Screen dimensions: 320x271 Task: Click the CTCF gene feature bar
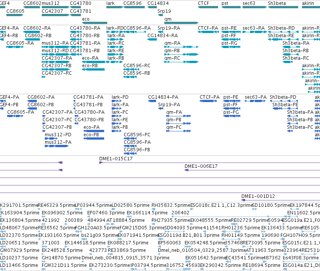[x=208, y=7]
